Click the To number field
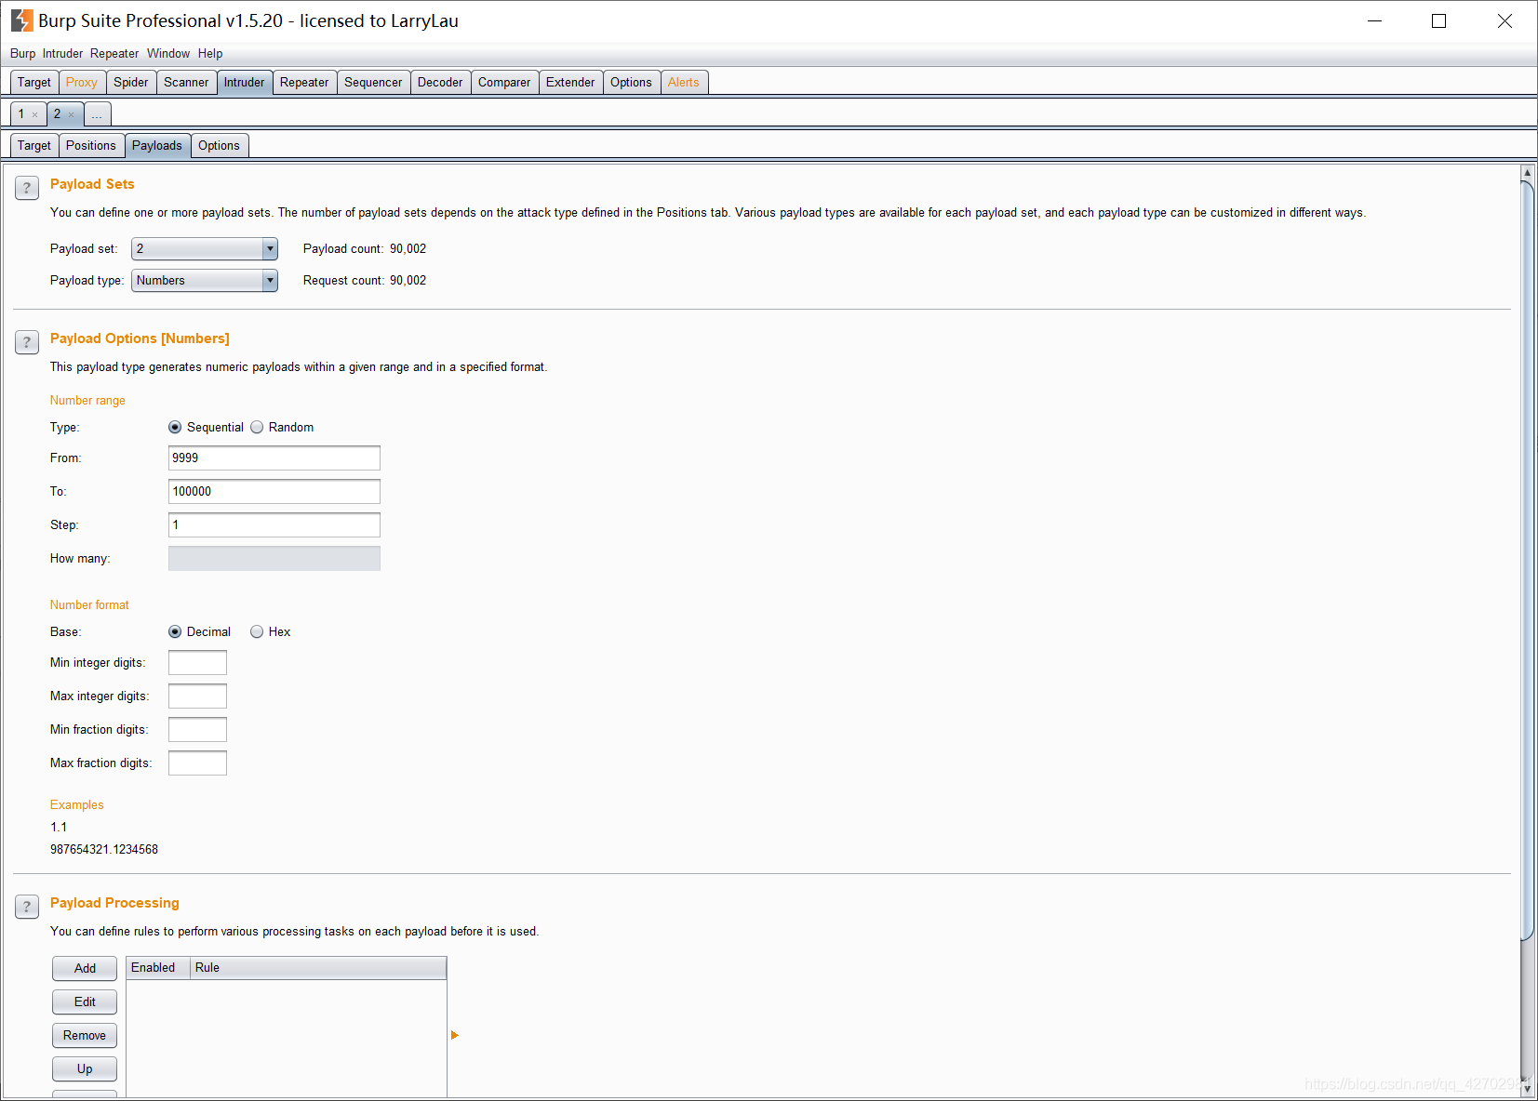Screen dimensions: 1538x1101 point(274,492)
